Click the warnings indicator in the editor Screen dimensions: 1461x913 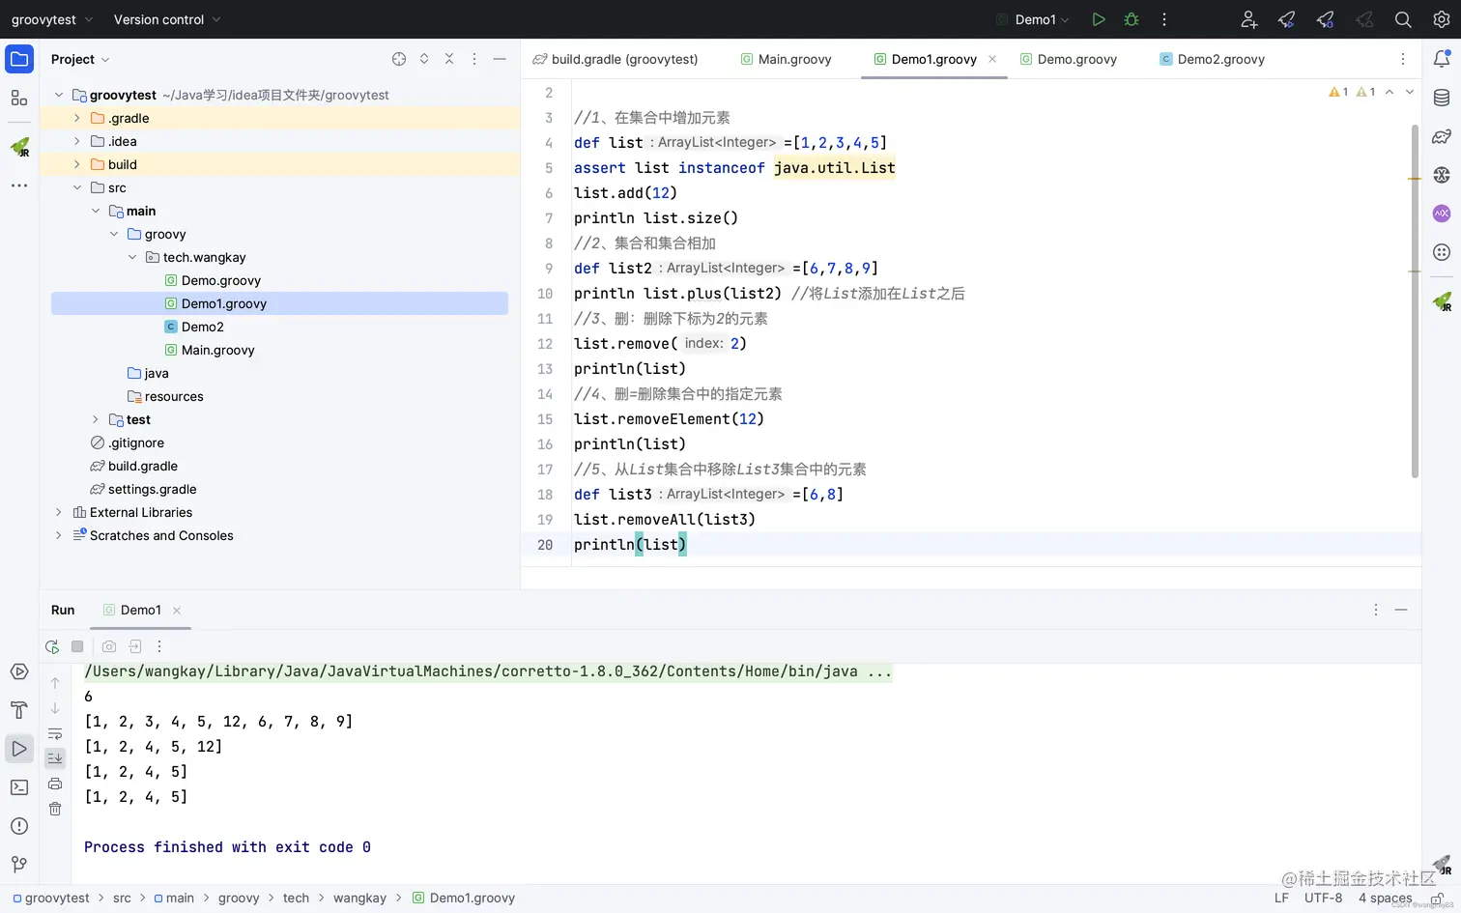coord(1352,92)
